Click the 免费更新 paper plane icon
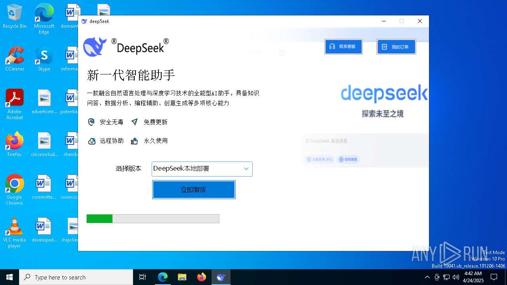This screenshot has height=285, width=507. pos(135,122)
